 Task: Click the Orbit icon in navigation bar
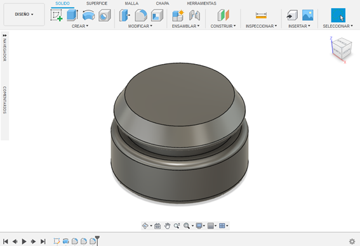coord(145,226)
